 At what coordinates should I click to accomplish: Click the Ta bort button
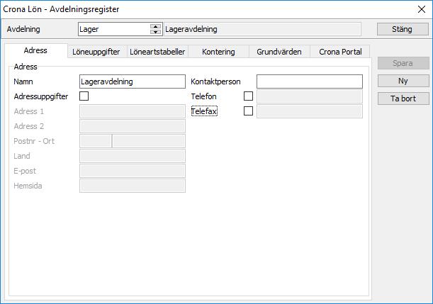403,98
